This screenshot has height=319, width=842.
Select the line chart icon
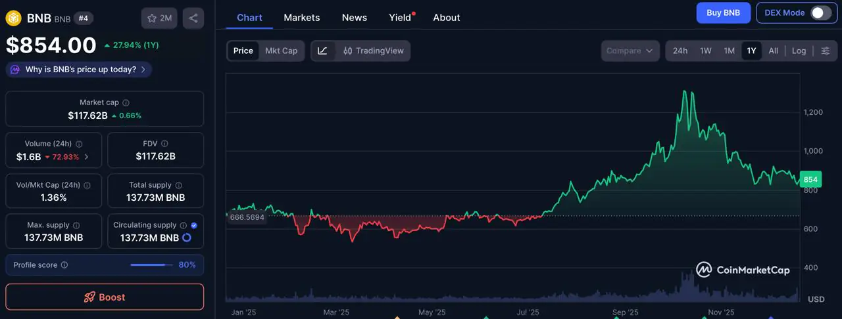tap(322, 51)
